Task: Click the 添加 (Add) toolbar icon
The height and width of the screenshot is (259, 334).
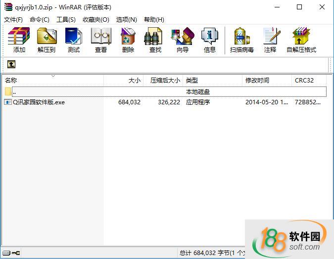Action: 19,40
